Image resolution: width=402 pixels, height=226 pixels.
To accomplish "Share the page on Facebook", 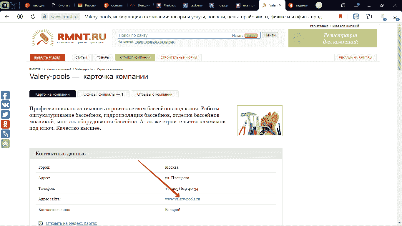I will (5, 95).
